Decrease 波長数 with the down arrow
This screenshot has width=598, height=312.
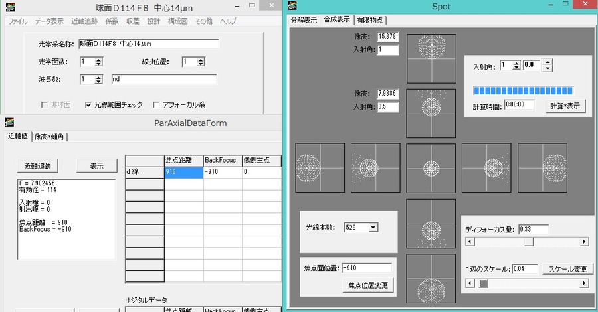pyautogui.click(x=99, y=82)
